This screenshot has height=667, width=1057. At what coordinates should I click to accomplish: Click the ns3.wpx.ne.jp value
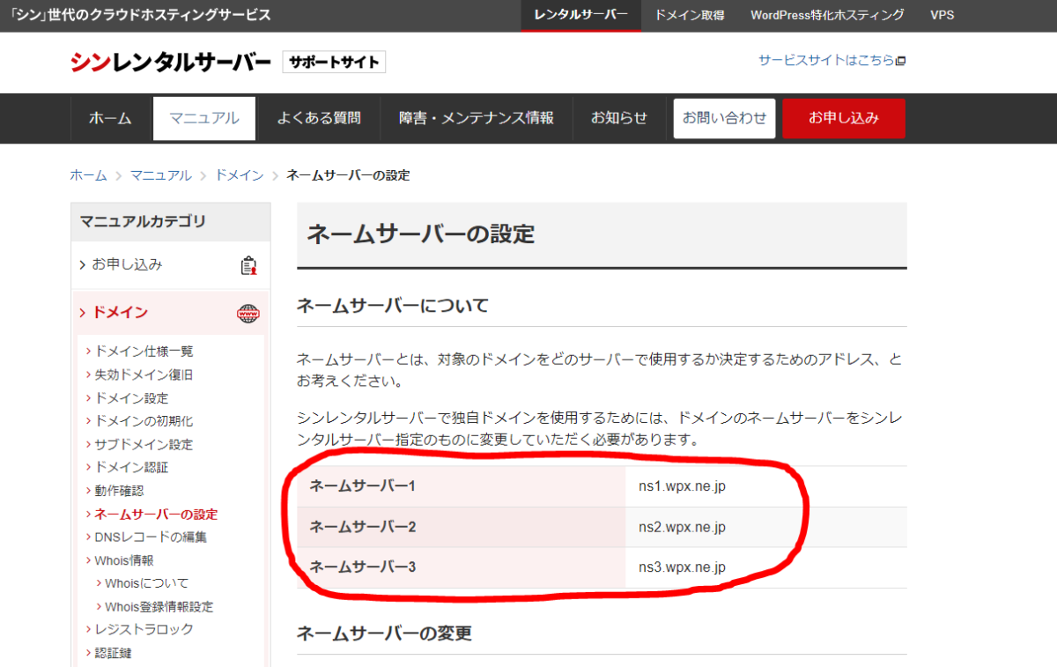(682, 567)
